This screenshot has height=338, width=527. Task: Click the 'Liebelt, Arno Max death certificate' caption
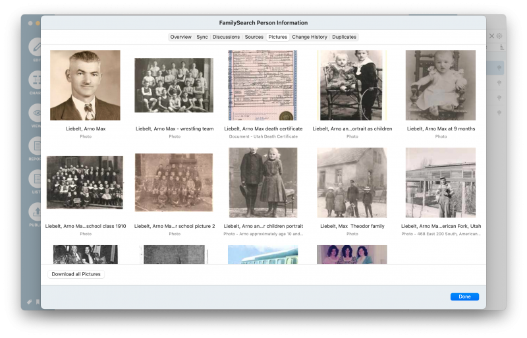[x=263, y=129]
